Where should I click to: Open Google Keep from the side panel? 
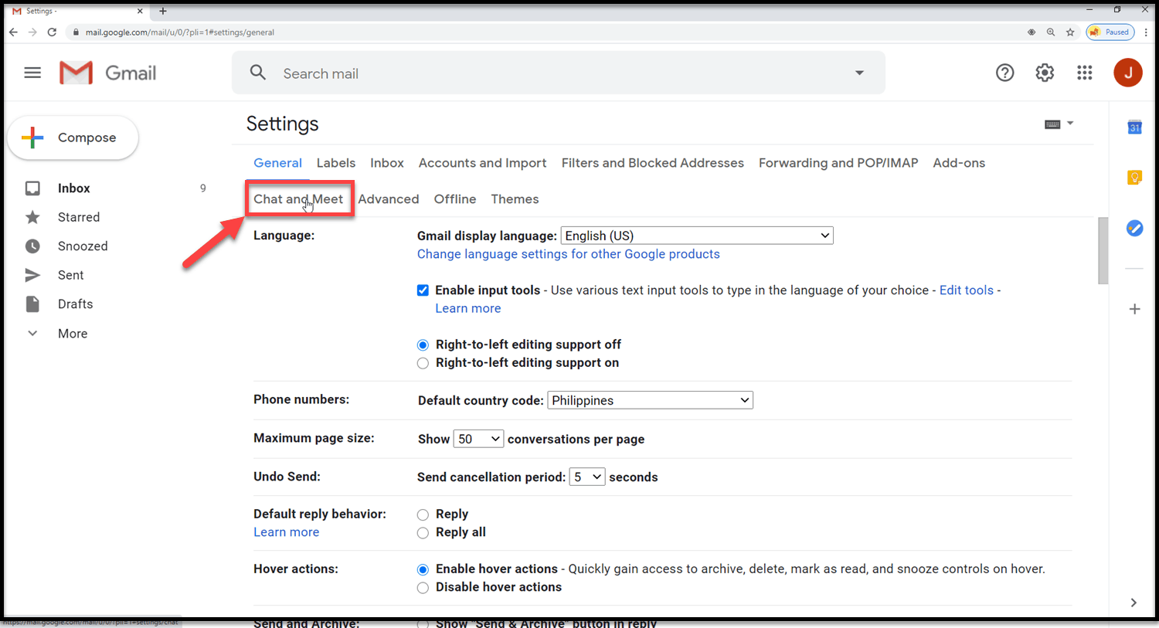[1134, 177]
